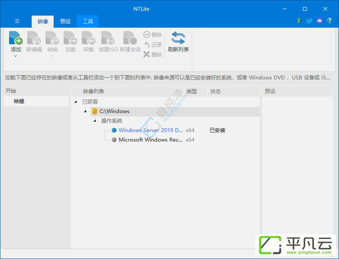This screenshot has width=339, height=259.
Task: Collapse the 操作系统 tree node
Action: pos(95,121)
